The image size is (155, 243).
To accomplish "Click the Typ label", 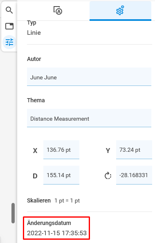I will point(31,23).
